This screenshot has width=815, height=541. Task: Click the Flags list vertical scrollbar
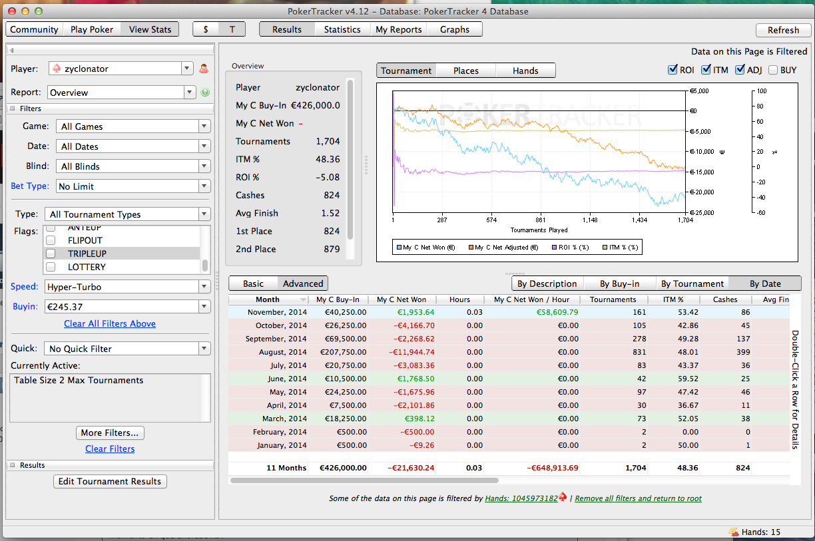point(205,266)
